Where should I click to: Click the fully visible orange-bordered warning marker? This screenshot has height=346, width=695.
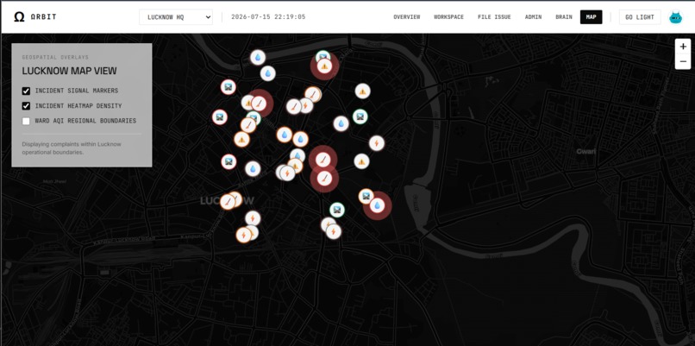click(x=241, y=139)
